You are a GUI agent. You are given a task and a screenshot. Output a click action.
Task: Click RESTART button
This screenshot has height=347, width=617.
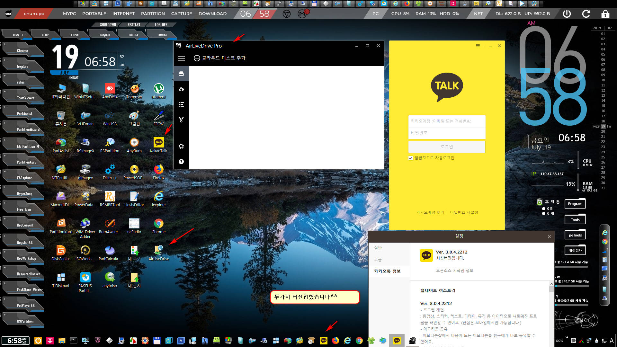pyautogui.click(x=134, y=25)
